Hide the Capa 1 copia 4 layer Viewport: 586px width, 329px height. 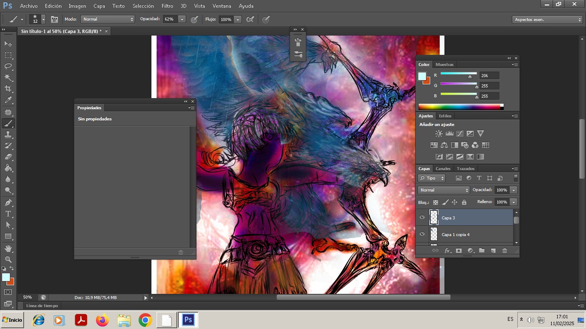pyautogui.click(x=422, y=234)
